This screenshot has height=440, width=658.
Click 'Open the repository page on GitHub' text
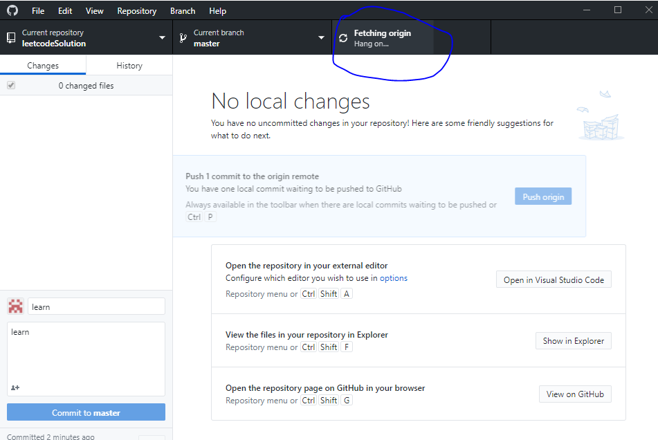click(x=325, y=388)
